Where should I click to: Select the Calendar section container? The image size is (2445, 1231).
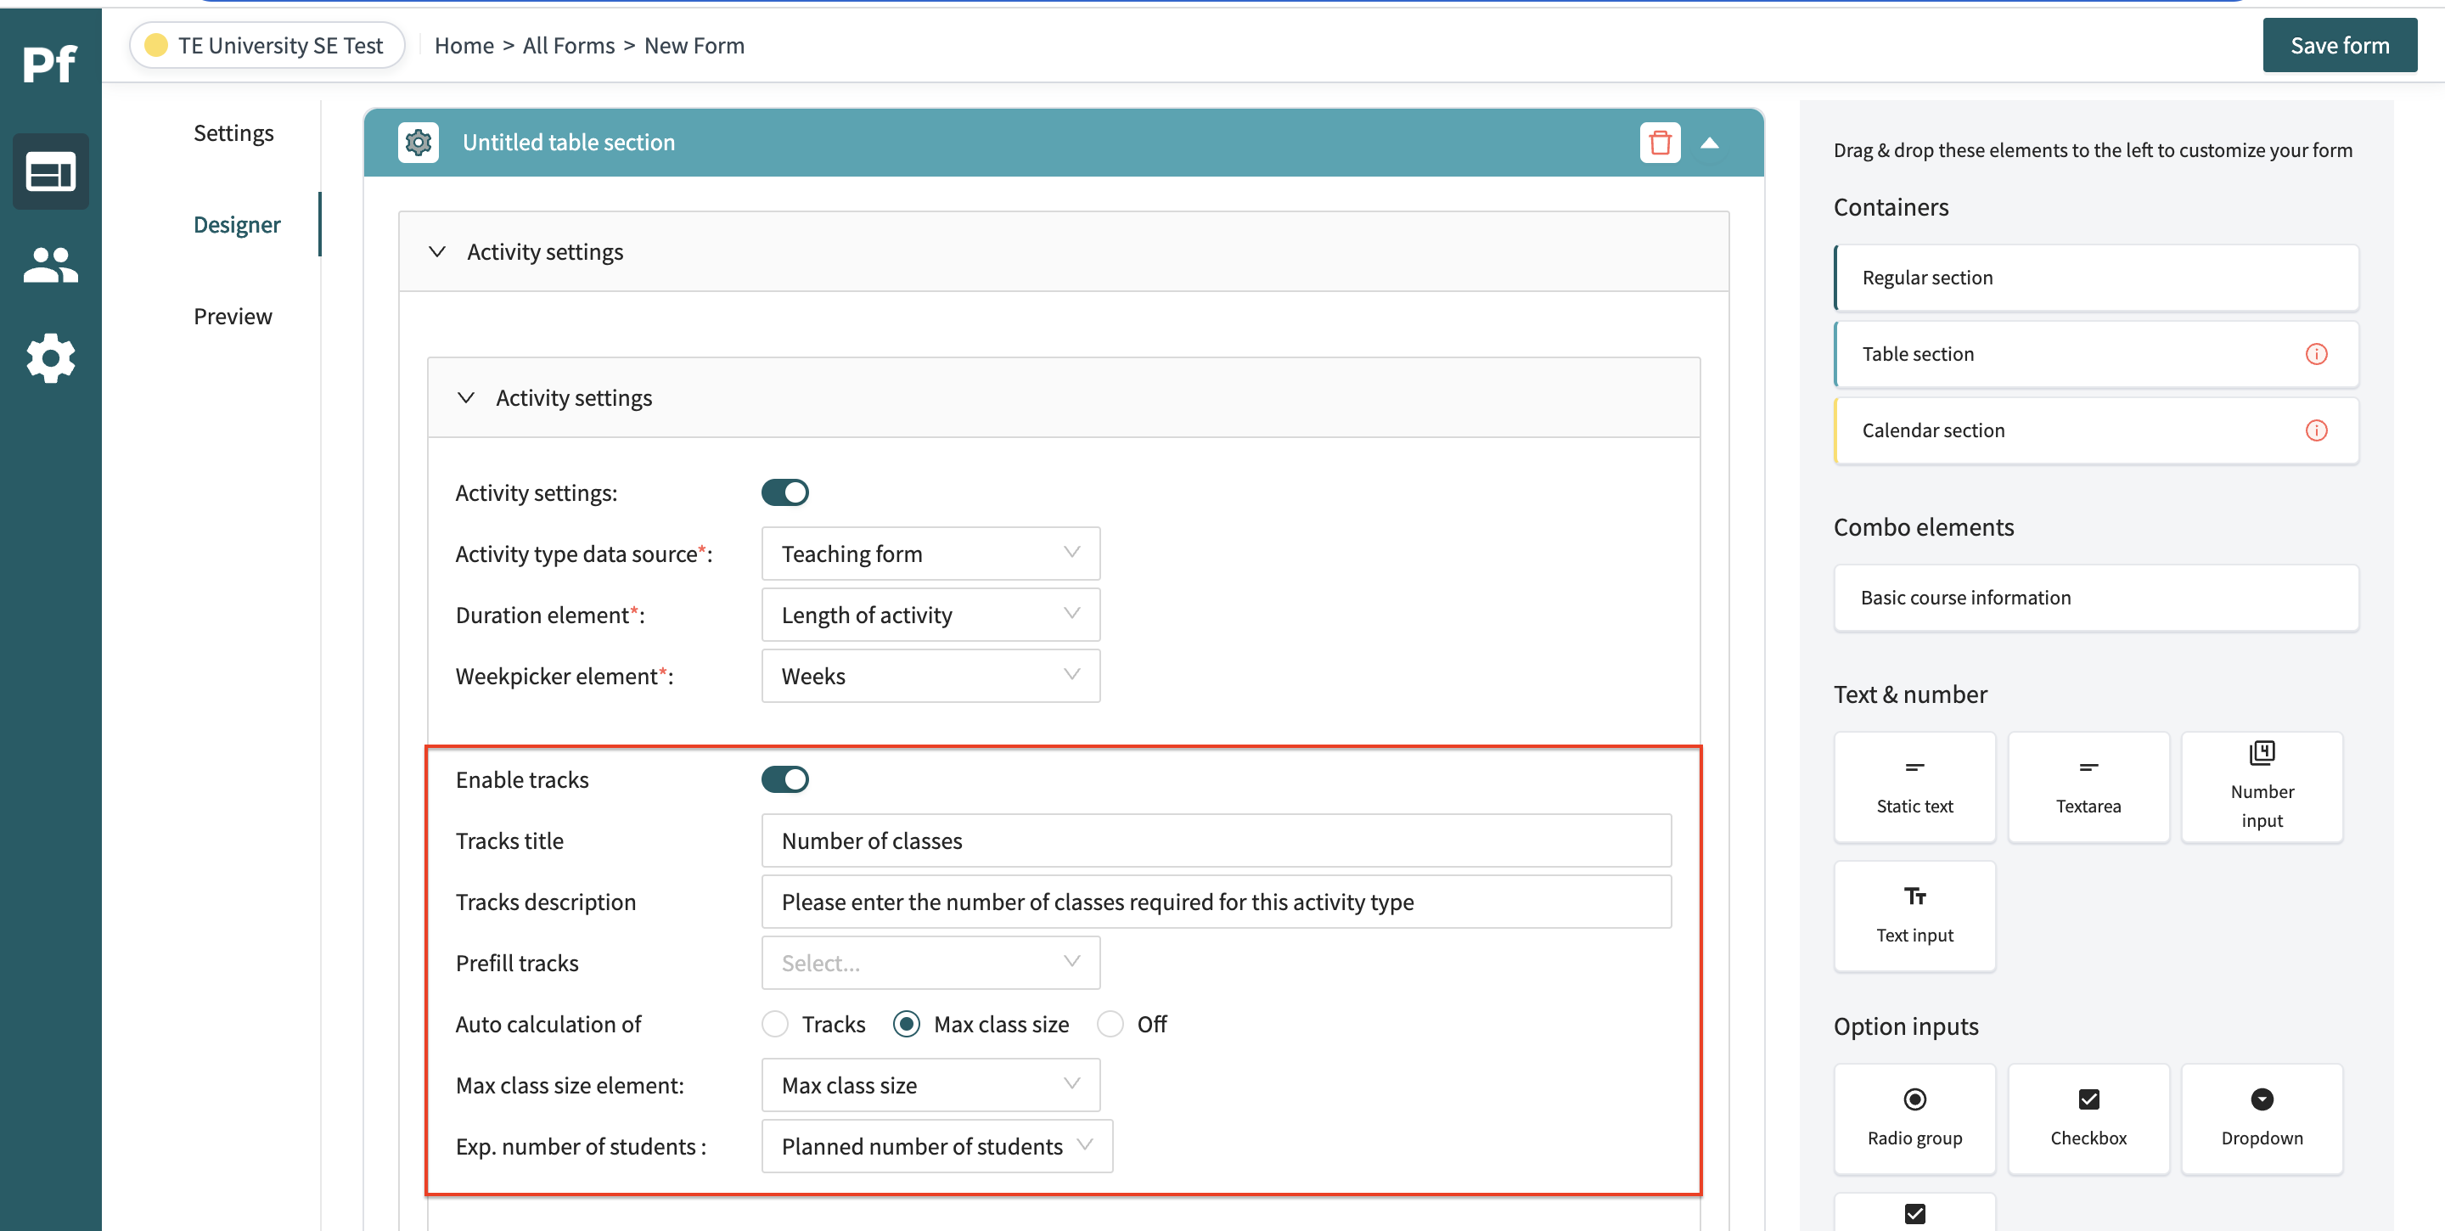[2096, 431]
